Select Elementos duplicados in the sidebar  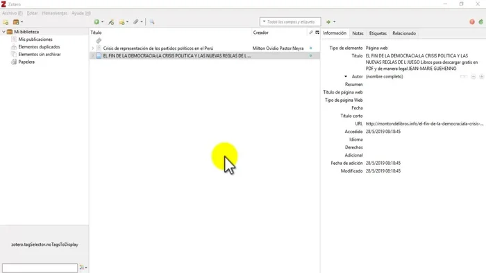[39, 46]
